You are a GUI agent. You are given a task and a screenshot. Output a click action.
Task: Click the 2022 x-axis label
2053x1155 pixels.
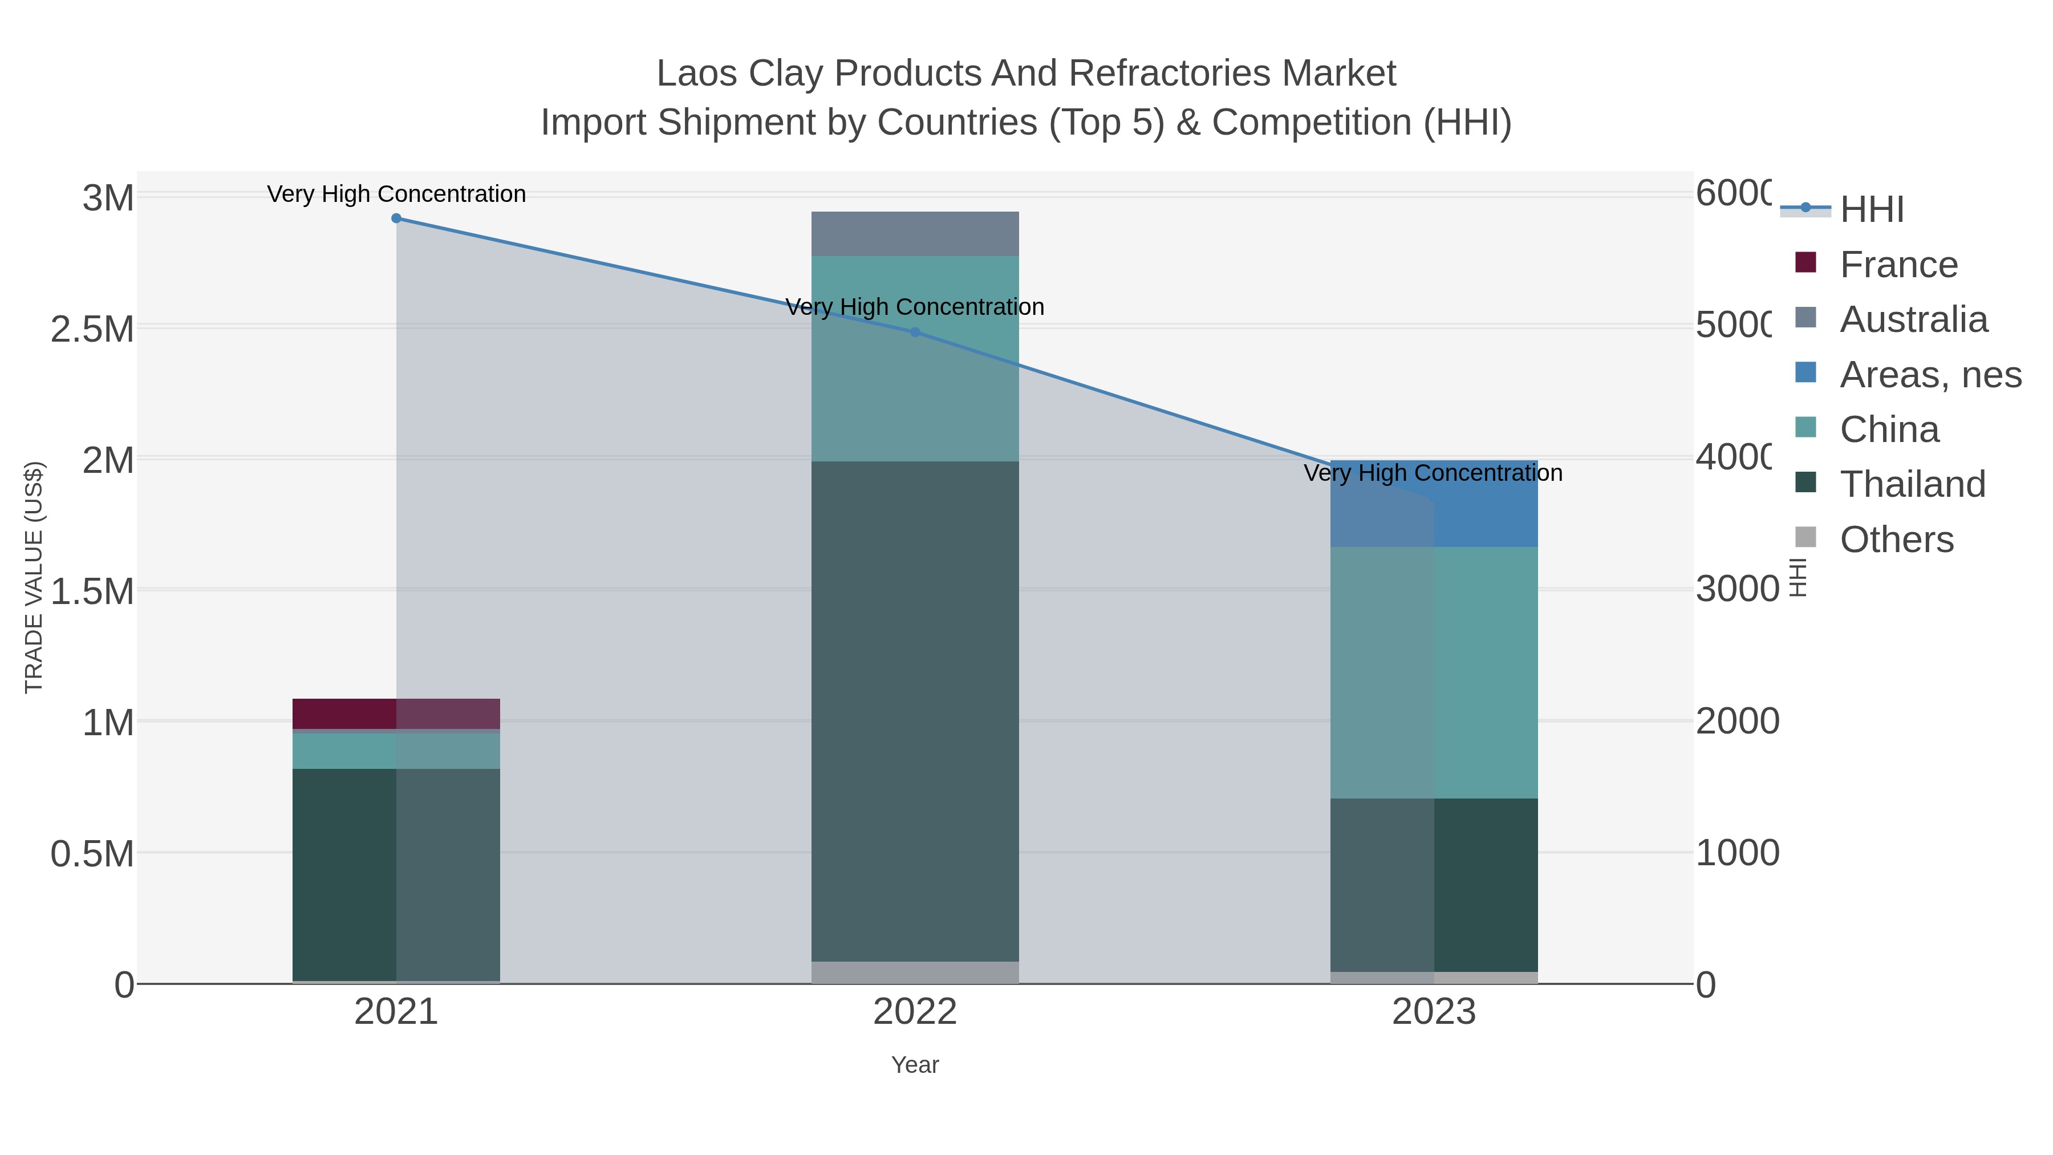tap(915, 1012)
